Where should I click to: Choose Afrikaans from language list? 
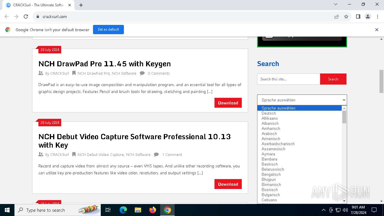point(299,118)
